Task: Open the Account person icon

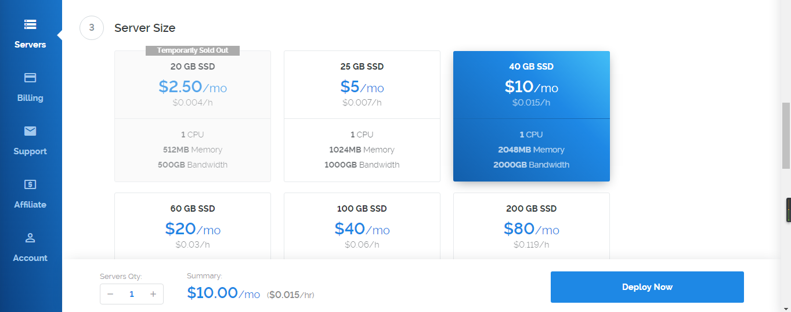Action: click(x=30, y=238)
